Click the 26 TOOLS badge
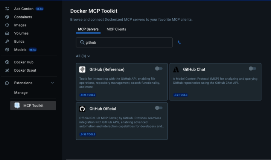 88,95
